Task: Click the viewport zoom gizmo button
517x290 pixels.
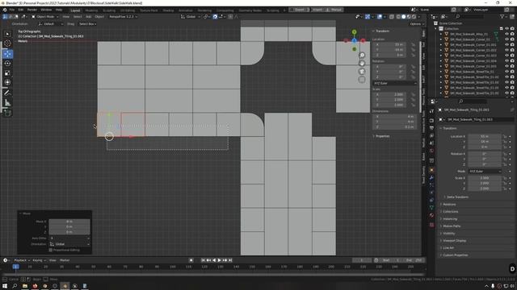Action: [362, 56]
